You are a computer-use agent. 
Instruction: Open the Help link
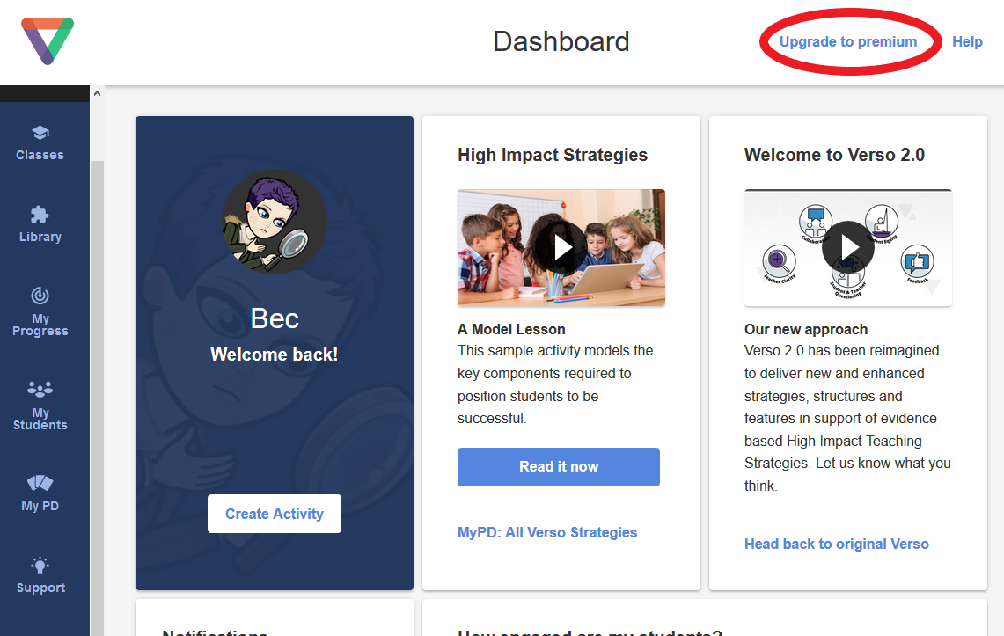pyautogui.click(x=967, y=41)
